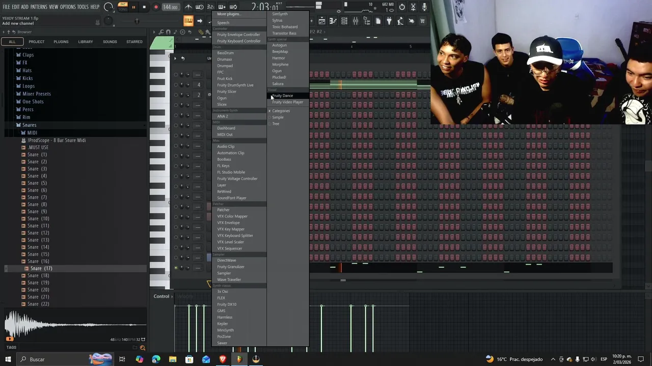Click the piano roll magnet snap icon
This screenshot has width=652, height=366.
[x=169, y=32]
